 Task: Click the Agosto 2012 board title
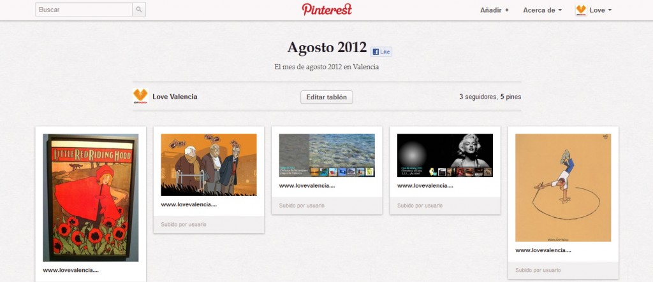tap(326, 48)
